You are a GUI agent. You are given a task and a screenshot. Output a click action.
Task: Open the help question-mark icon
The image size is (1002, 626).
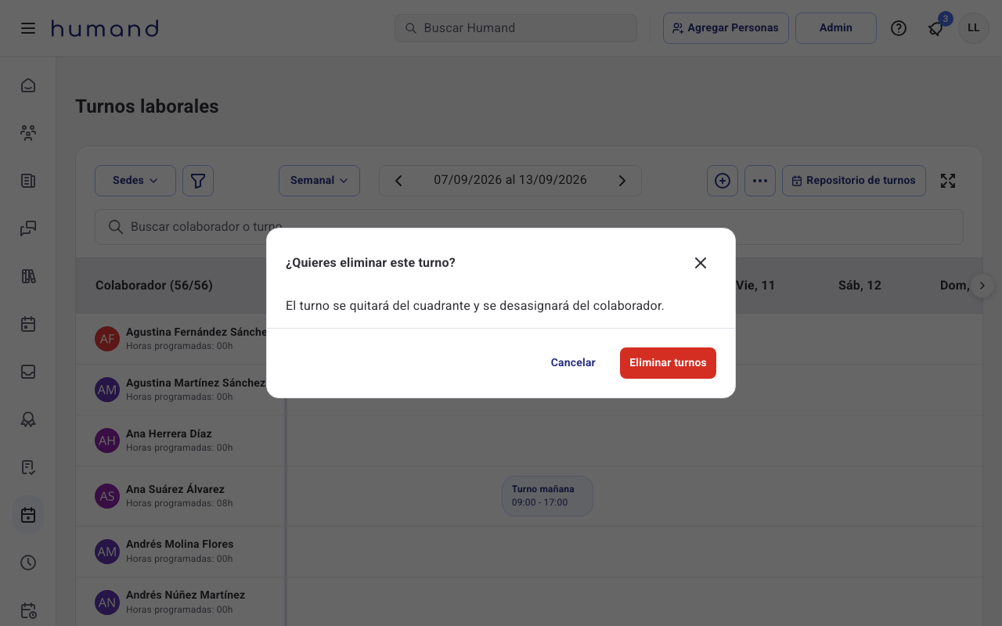click(x=899, y=28)
